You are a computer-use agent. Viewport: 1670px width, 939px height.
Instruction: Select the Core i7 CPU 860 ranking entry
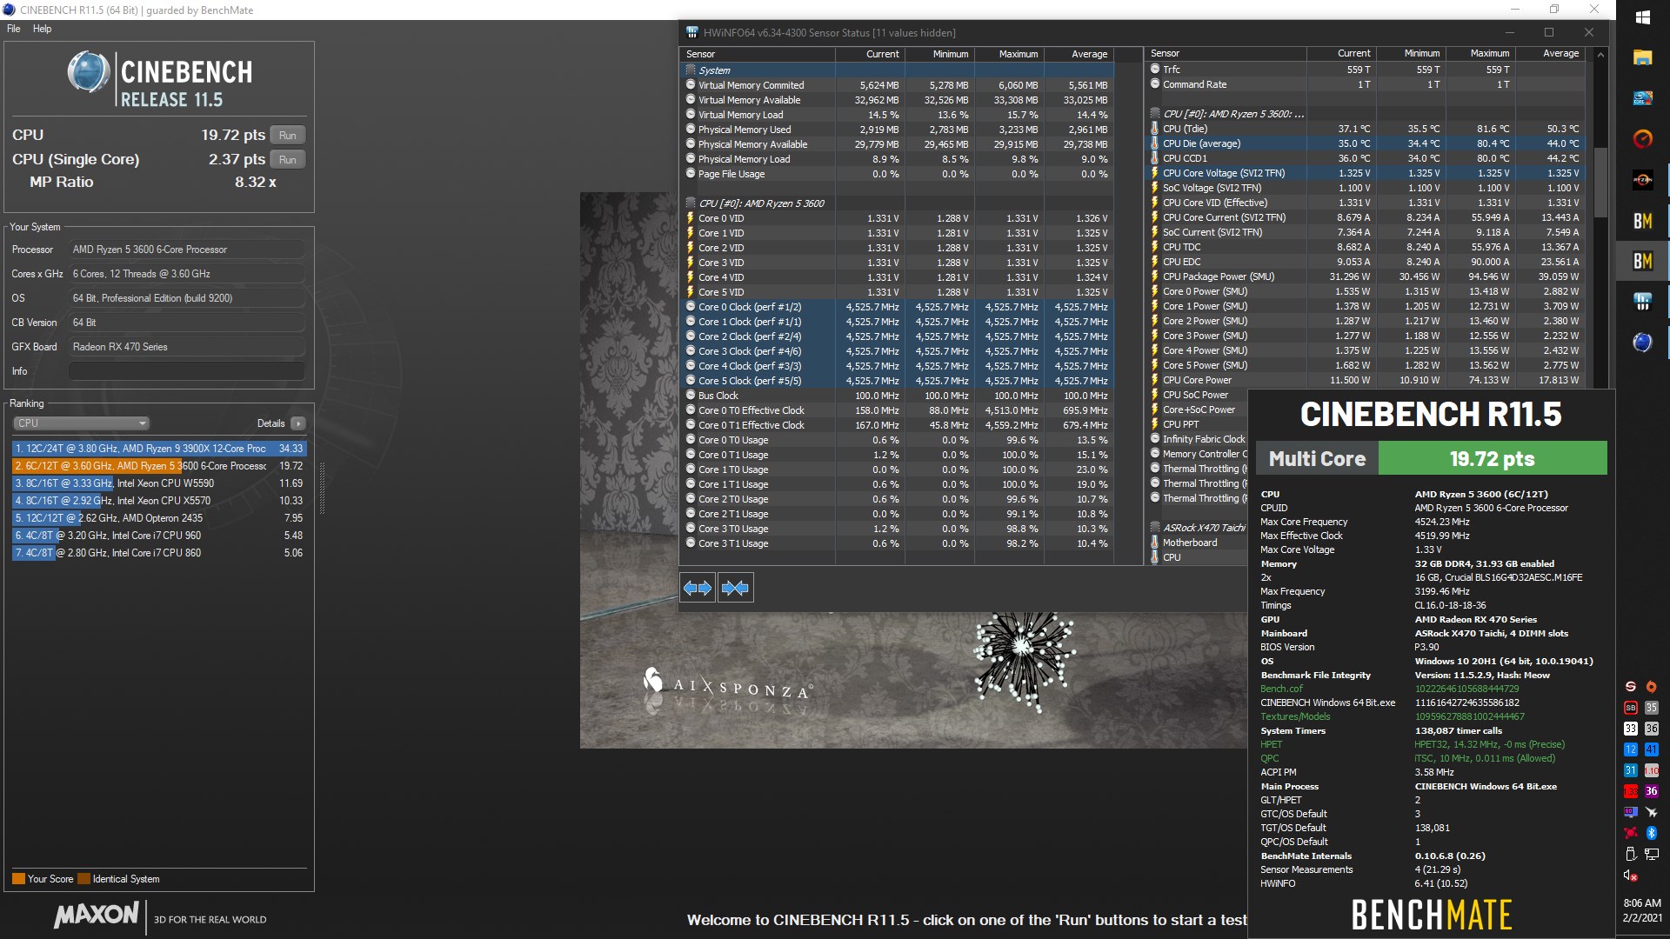(159, 553)
